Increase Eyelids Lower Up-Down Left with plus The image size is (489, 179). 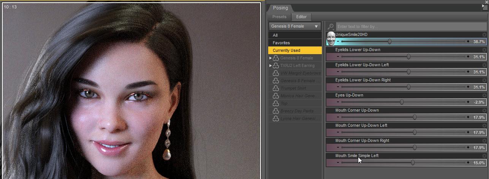(x=468, y=72)
